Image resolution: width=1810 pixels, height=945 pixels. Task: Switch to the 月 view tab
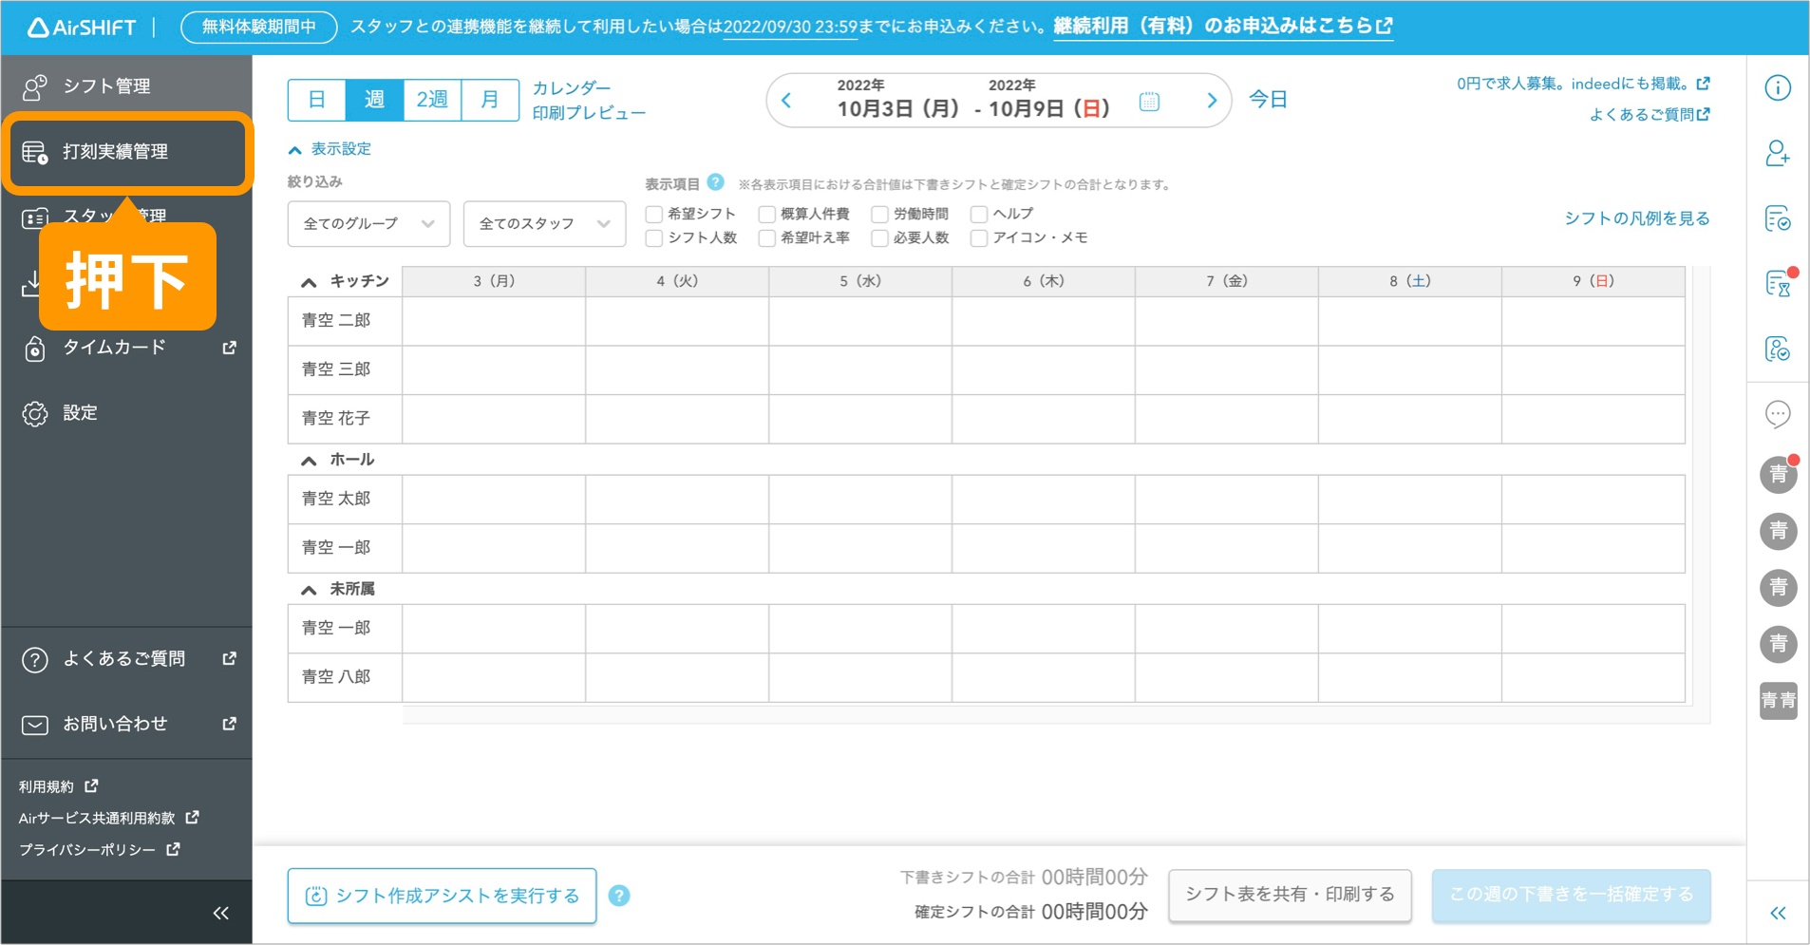click(x=490, y=100)
